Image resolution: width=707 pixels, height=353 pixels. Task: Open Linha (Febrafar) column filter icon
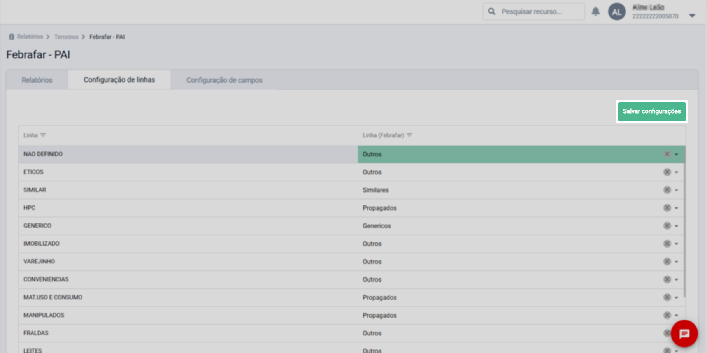(409, 135)
